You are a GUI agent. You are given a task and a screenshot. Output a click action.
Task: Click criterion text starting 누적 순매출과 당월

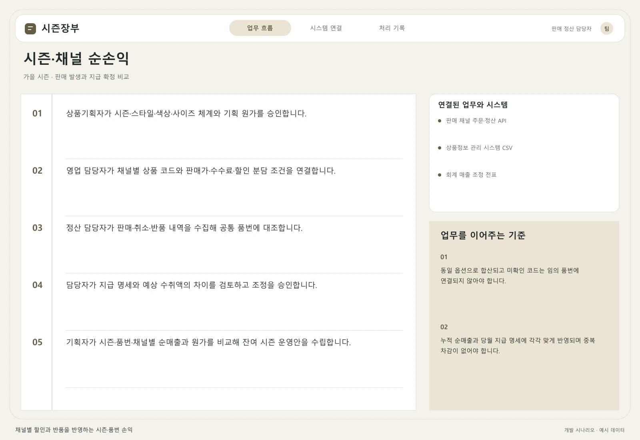coord(518,346)
